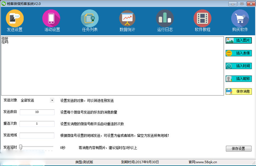Screen dimensions: 256x166
Task: Click the 发送延时 slider handle
Action: [x=20, y=147]
